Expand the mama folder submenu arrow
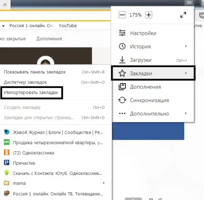The width and height of the screenshot is (204, 200). [104, 183]
